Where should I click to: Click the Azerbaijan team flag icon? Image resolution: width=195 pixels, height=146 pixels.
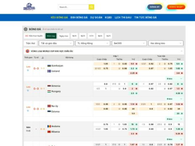[x=49, y=66]
